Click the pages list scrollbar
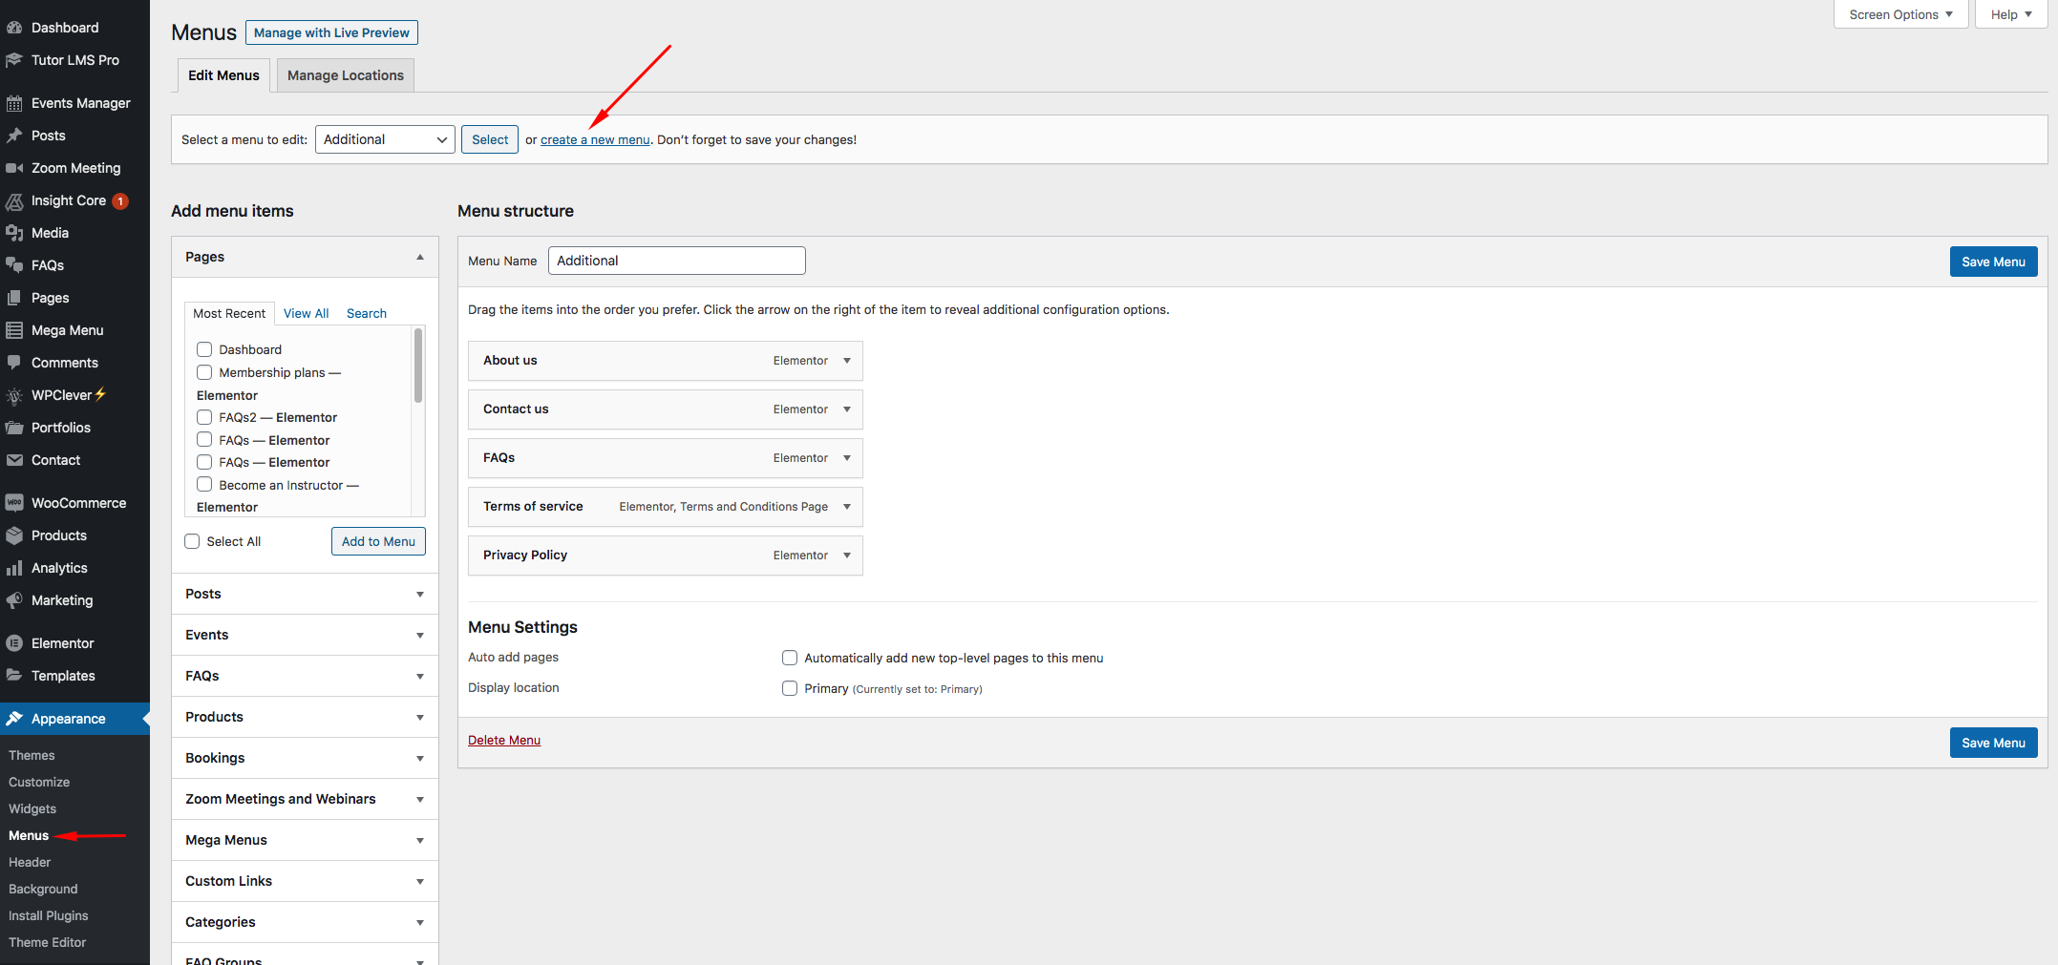The image size is (2058, 965). click(418, 366)
